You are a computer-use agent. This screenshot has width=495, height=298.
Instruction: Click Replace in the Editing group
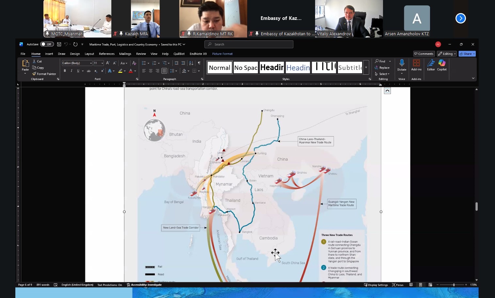(x=382, y=68)
